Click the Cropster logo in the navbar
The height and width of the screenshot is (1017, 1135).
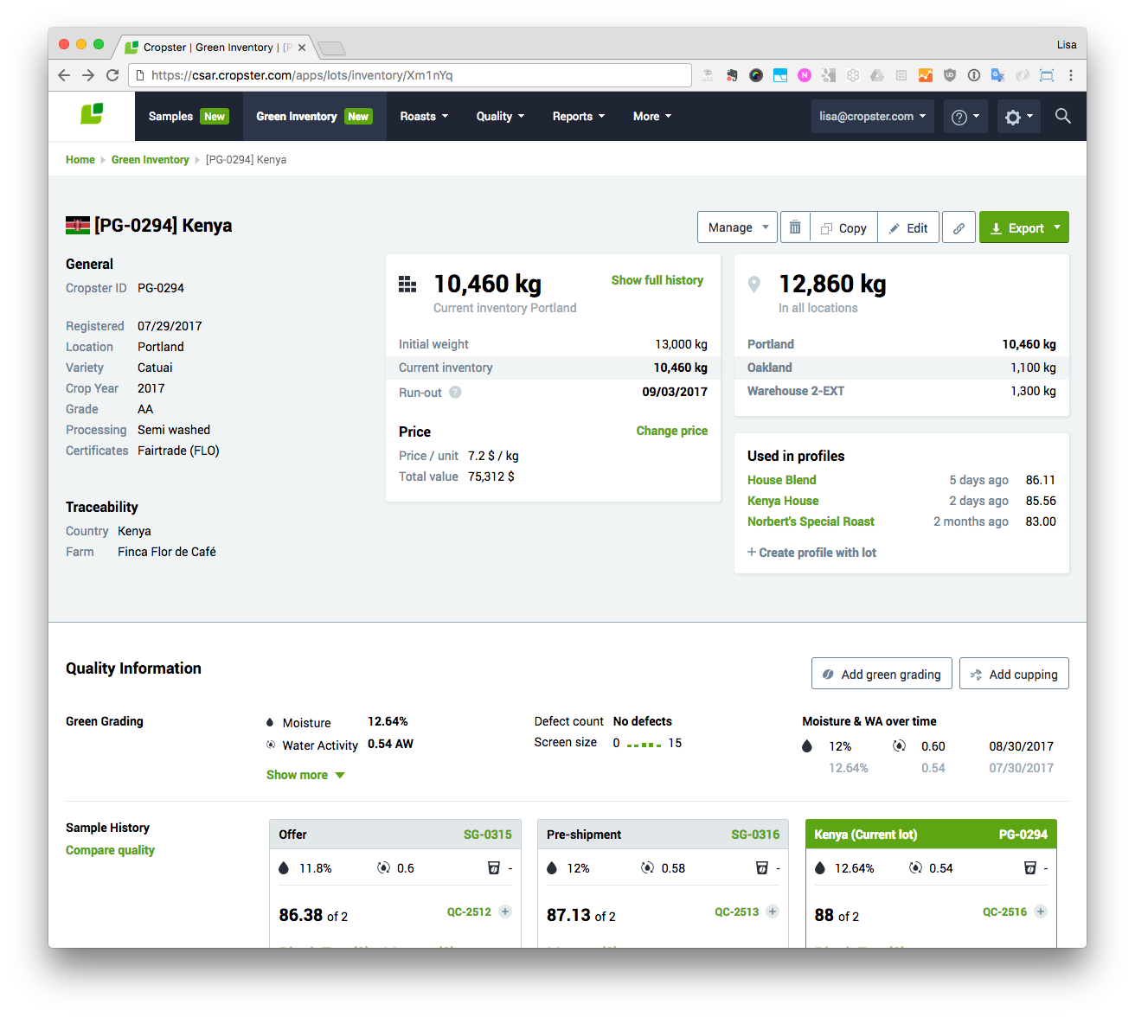click(92, 114)
